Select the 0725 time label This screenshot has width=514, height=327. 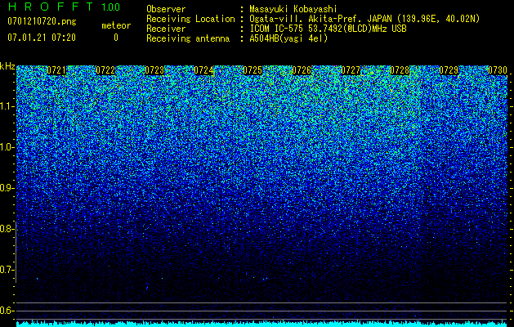pos(253,70)
